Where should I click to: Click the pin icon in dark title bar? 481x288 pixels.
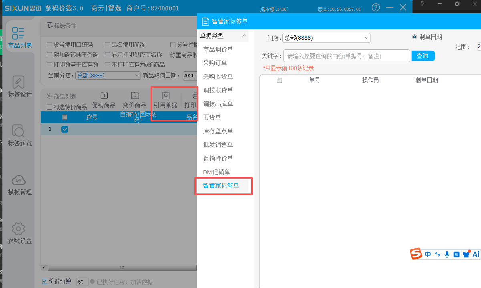(x=422, y=4)
